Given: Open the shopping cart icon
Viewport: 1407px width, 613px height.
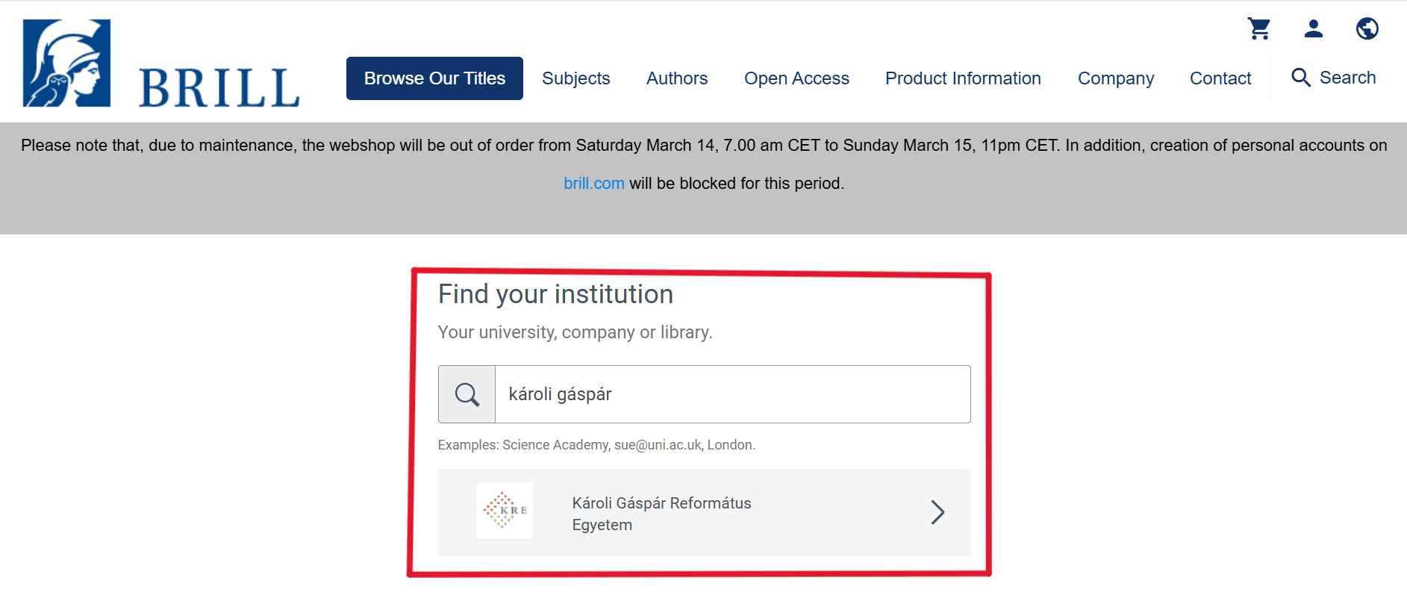Looking at the screenshot, I should (1259, 29).
